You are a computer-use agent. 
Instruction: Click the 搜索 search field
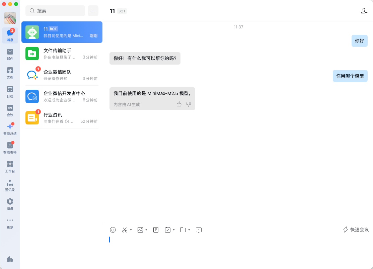55,11
